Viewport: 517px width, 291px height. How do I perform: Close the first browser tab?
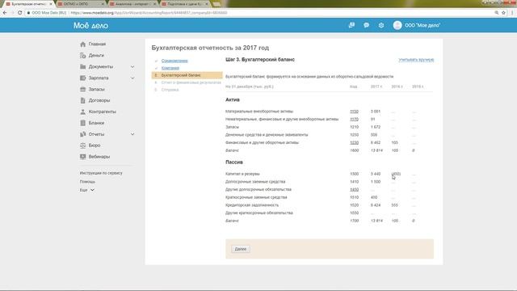[51, 4]
